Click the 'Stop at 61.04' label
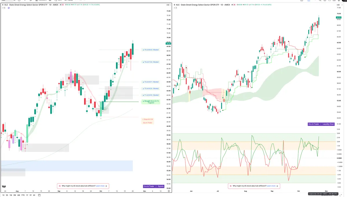 147,119
